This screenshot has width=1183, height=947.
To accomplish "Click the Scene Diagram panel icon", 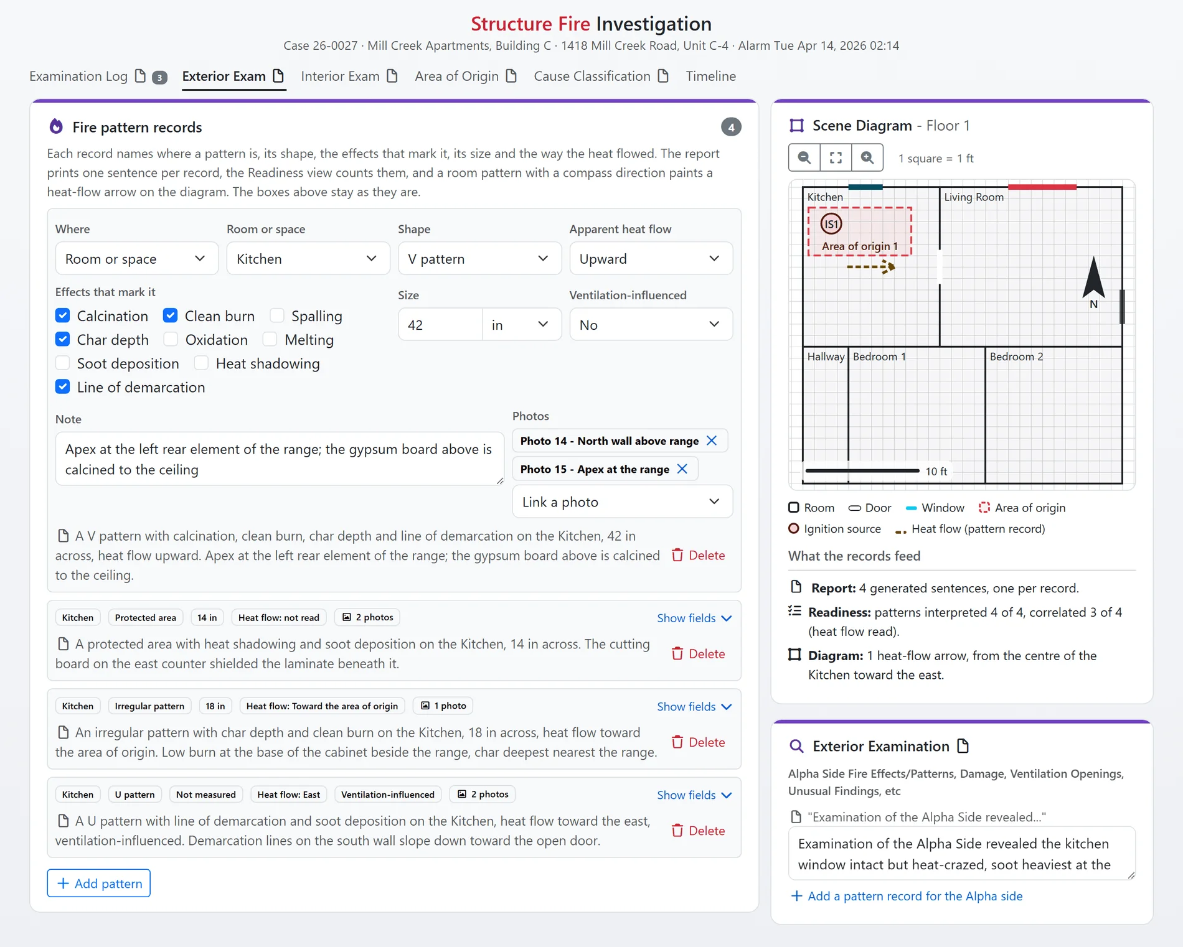I will click(x=796, y=125).
